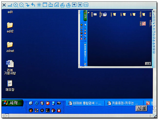Image resolution: width=158 pixels, height=119 pixels.
Task: Click the black circle C quick launch icon
Action: point(42,110)
